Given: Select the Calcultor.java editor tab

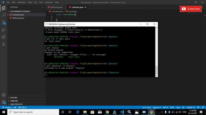Looking at the screenshot, I should pos(77,7).
